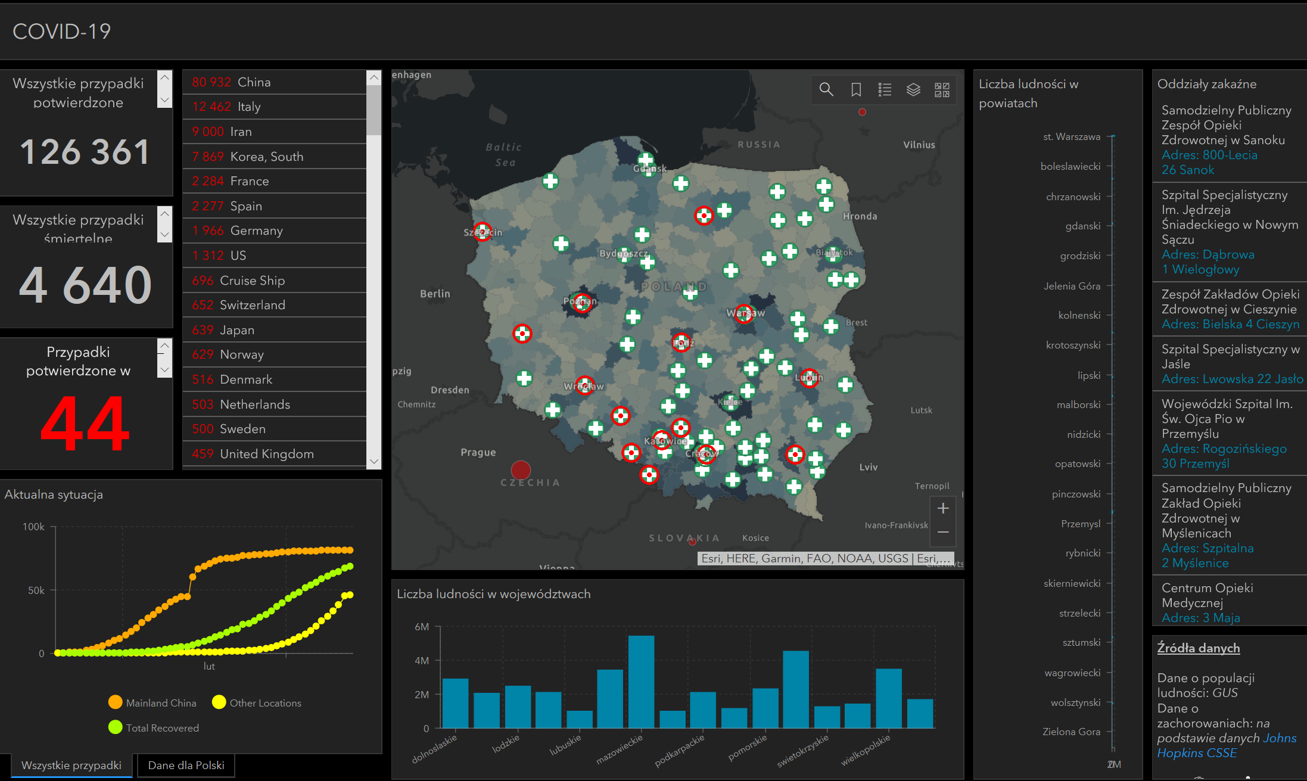Open the basemap gallery grid

point(942,89)
